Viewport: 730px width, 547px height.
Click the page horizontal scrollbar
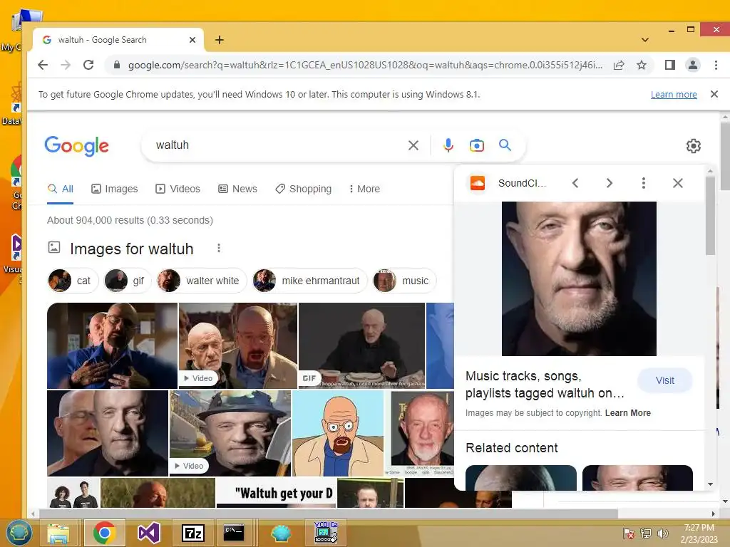click(329, 514)
